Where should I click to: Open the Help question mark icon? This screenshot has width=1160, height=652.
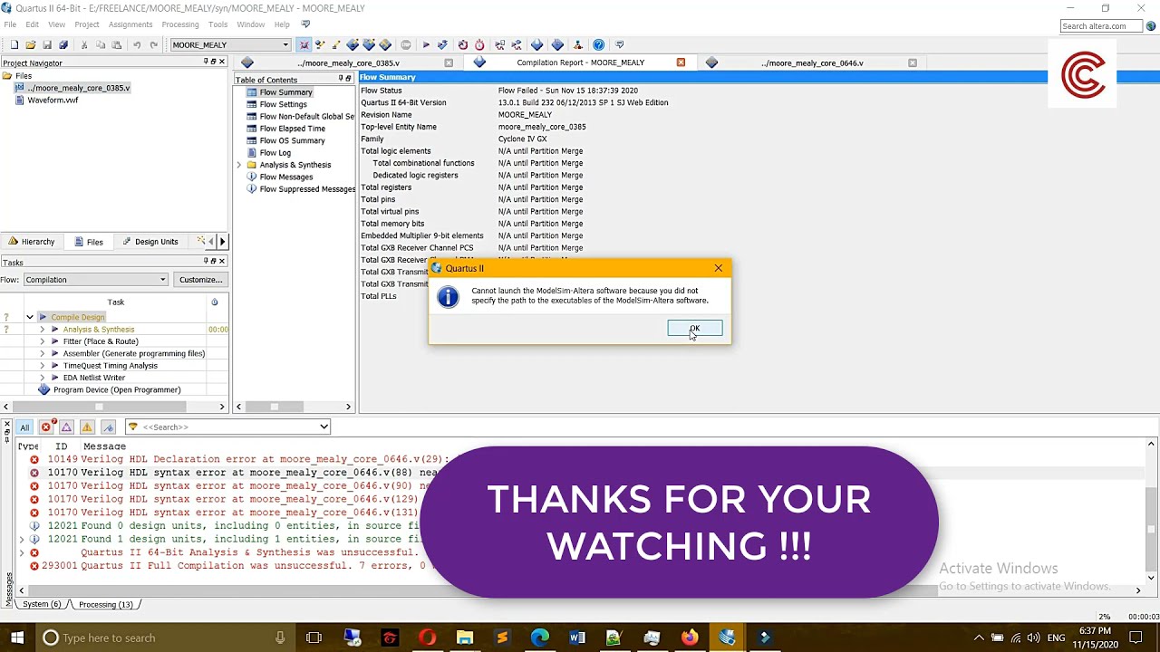pos(598,44)
